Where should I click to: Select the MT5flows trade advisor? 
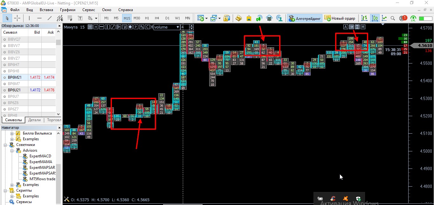click(x=42, y=179)
